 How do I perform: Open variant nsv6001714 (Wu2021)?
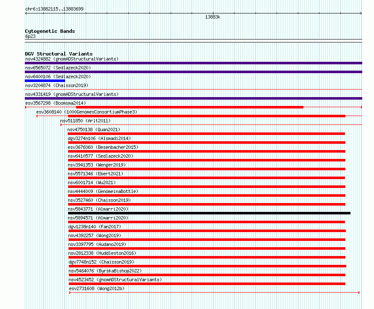tap(92, 182)
